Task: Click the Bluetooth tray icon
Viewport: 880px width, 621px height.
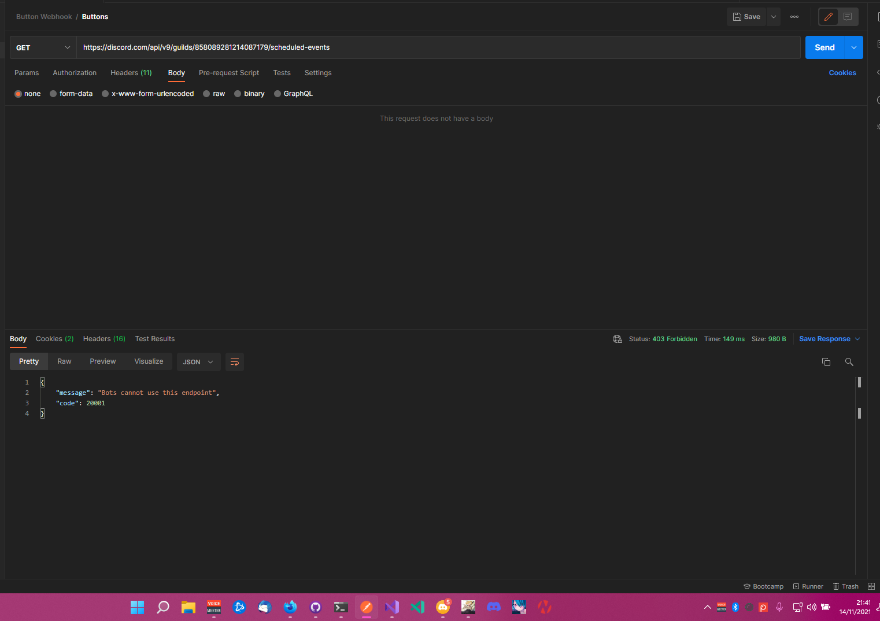Action: tap(735, 607)
